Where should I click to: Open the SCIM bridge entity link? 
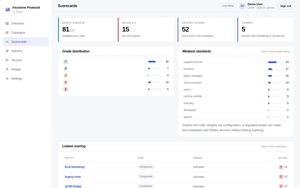pyautogui.click(x=73, y=186)
